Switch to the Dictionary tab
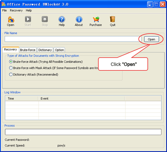 pyautogui.click(x=45, y=50)
